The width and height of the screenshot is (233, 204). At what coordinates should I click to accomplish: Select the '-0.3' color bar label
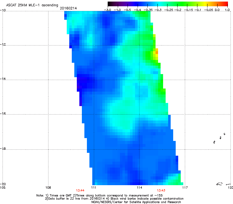(x=158, y=10)
